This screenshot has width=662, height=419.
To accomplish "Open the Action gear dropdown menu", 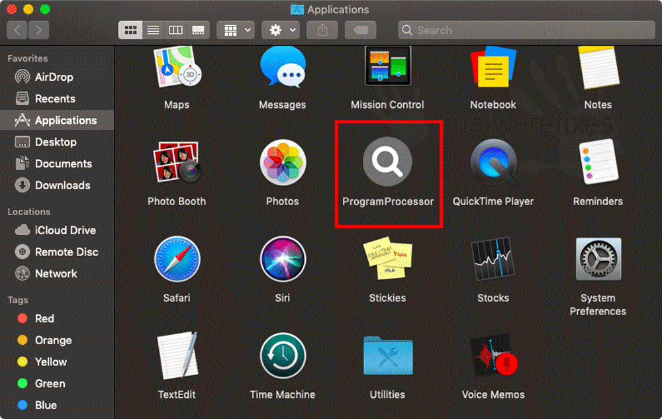I will (x=280, y=30).
